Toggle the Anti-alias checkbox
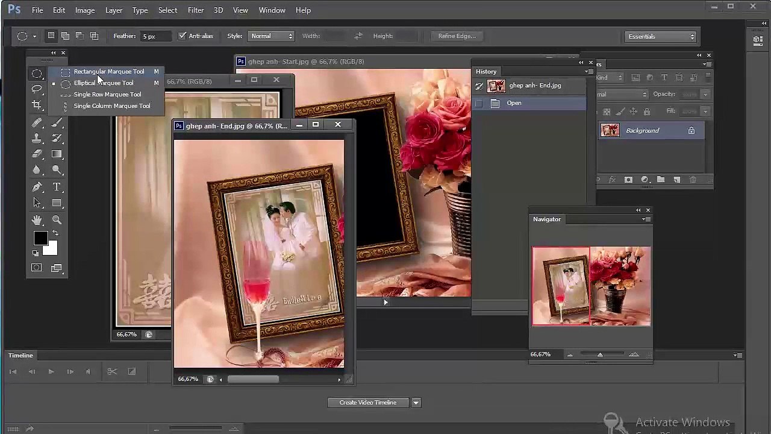Image resolution: width=771 pixels, height=434 pixels. pyautogui.click(x=183, y=36)
